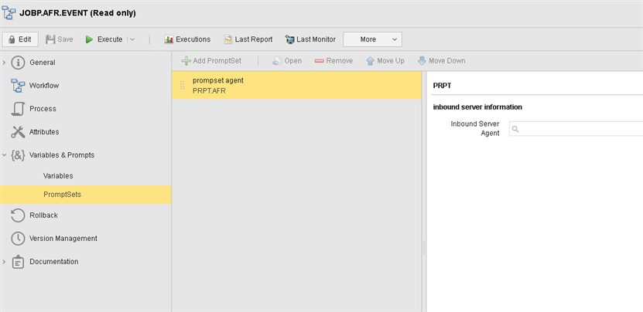Click the Attributes label in sidebar
This screenshot has height=312, width=643.
pyautogui.click(x=44, y=132)
